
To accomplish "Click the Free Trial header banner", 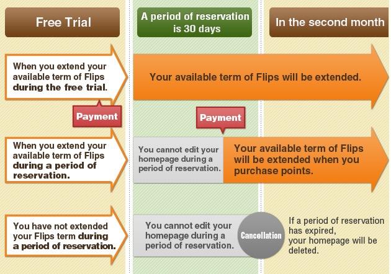I will [x=62, y=22].
